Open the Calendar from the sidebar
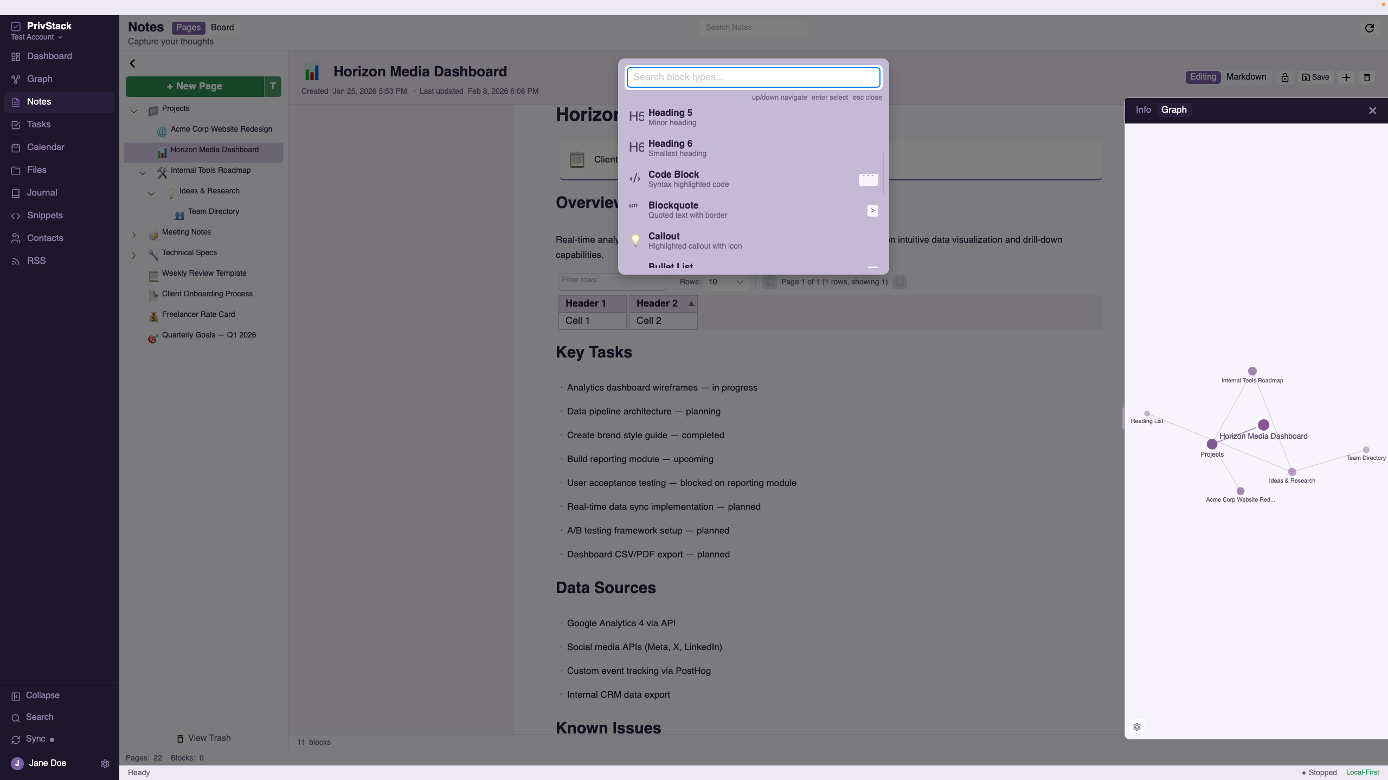1388x780 pixels. [46, 147]
